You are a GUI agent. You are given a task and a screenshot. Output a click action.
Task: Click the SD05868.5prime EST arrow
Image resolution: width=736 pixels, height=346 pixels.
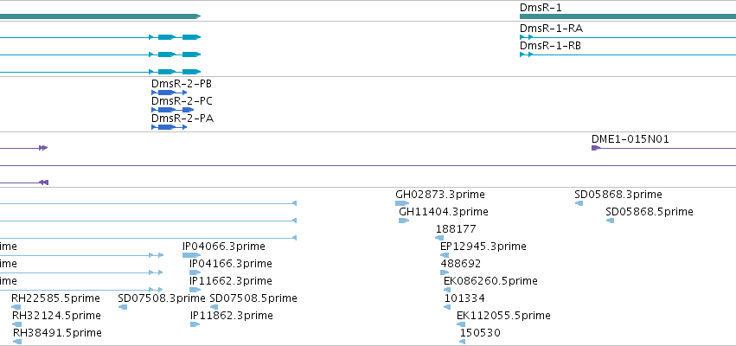610,221
